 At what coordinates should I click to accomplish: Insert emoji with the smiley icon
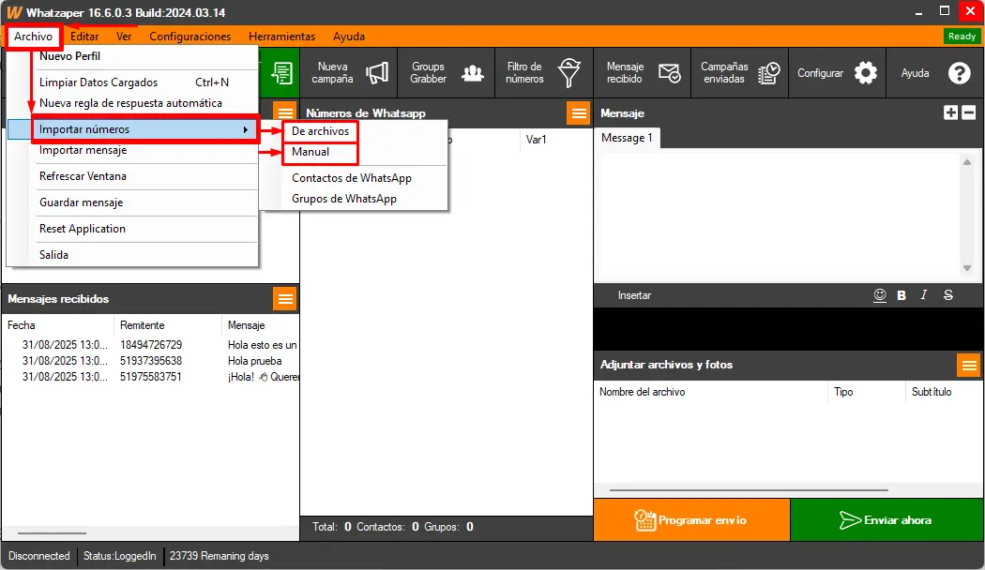880,294
